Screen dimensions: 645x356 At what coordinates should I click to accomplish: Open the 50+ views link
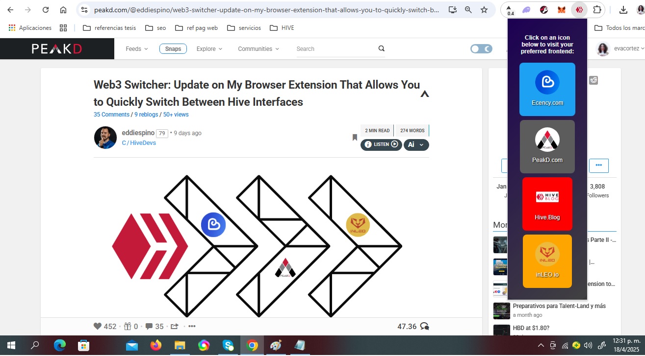(176, 115)
